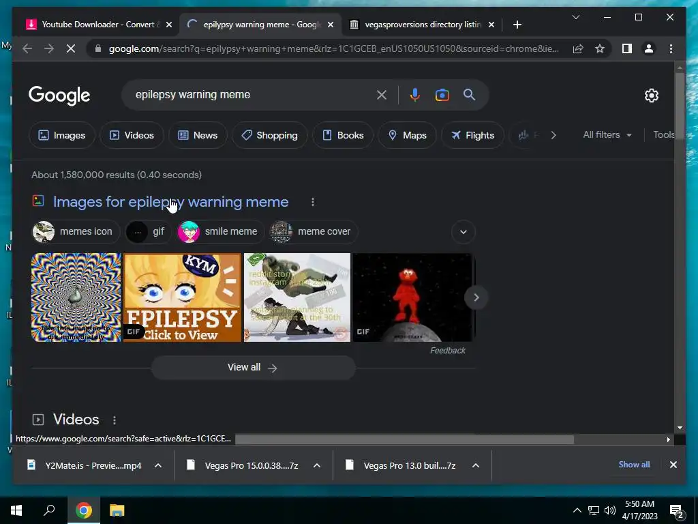The width and height of the screenshot is (698, 524).
Task: Go to Google homepage logo
Action: 59,96
